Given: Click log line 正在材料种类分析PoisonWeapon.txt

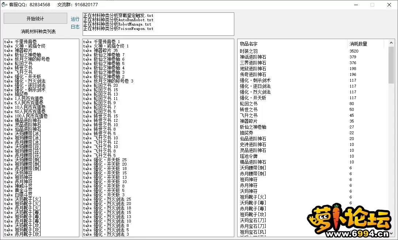Looking at the screenshot, I should (118, 29).
